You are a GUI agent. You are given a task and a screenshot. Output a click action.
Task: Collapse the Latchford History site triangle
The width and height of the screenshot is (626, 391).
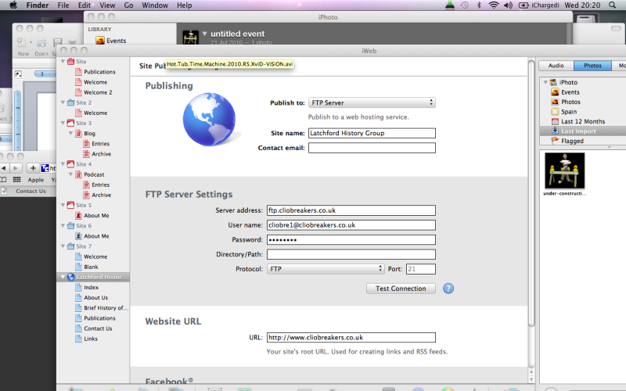[x=63, y=277]
